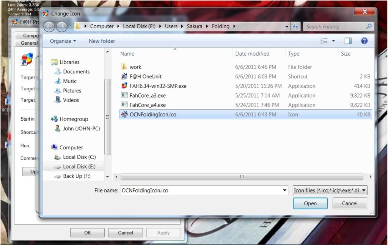Expand the recent pages dropdown next to Forward
Image resolution: width=388 pixels, height=245 pixels.
click(x=70, y=26)
